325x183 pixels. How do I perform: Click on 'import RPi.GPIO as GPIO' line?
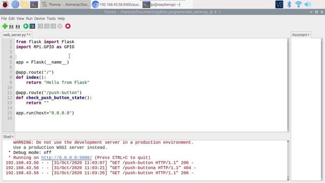pyautogui.click(x=45, y=47)
